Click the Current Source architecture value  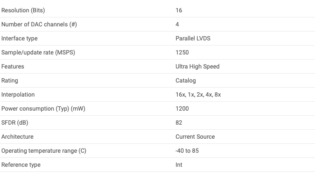coord(195,137)
